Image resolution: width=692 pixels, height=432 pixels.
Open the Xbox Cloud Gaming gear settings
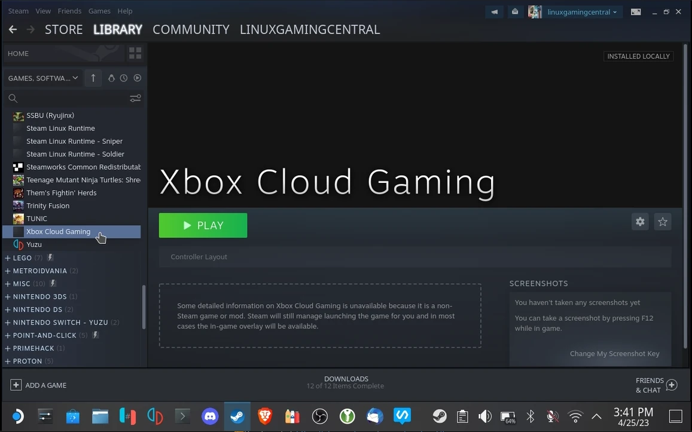[640, 222]
